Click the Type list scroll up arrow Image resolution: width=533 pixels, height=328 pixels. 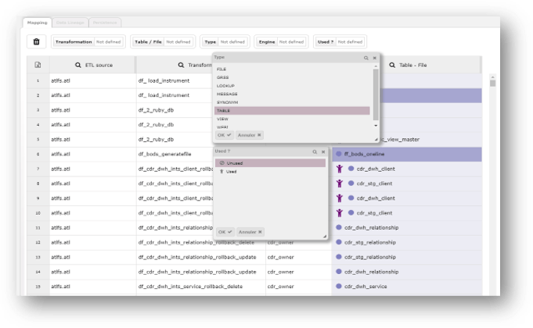376,66
